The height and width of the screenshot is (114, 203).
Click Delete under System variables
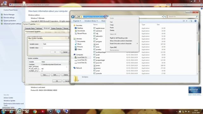[x=66, y=75]
